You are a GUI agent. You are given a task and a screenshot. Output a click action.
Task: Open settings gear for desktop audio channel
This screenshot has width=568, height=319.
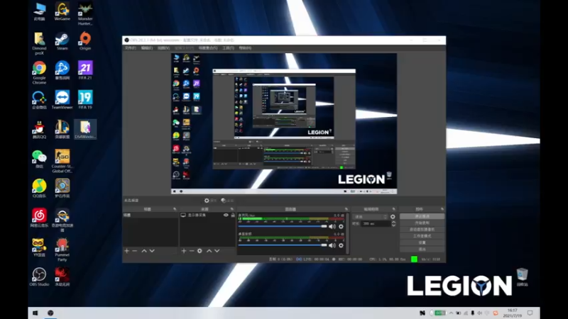tap(341, 245)
